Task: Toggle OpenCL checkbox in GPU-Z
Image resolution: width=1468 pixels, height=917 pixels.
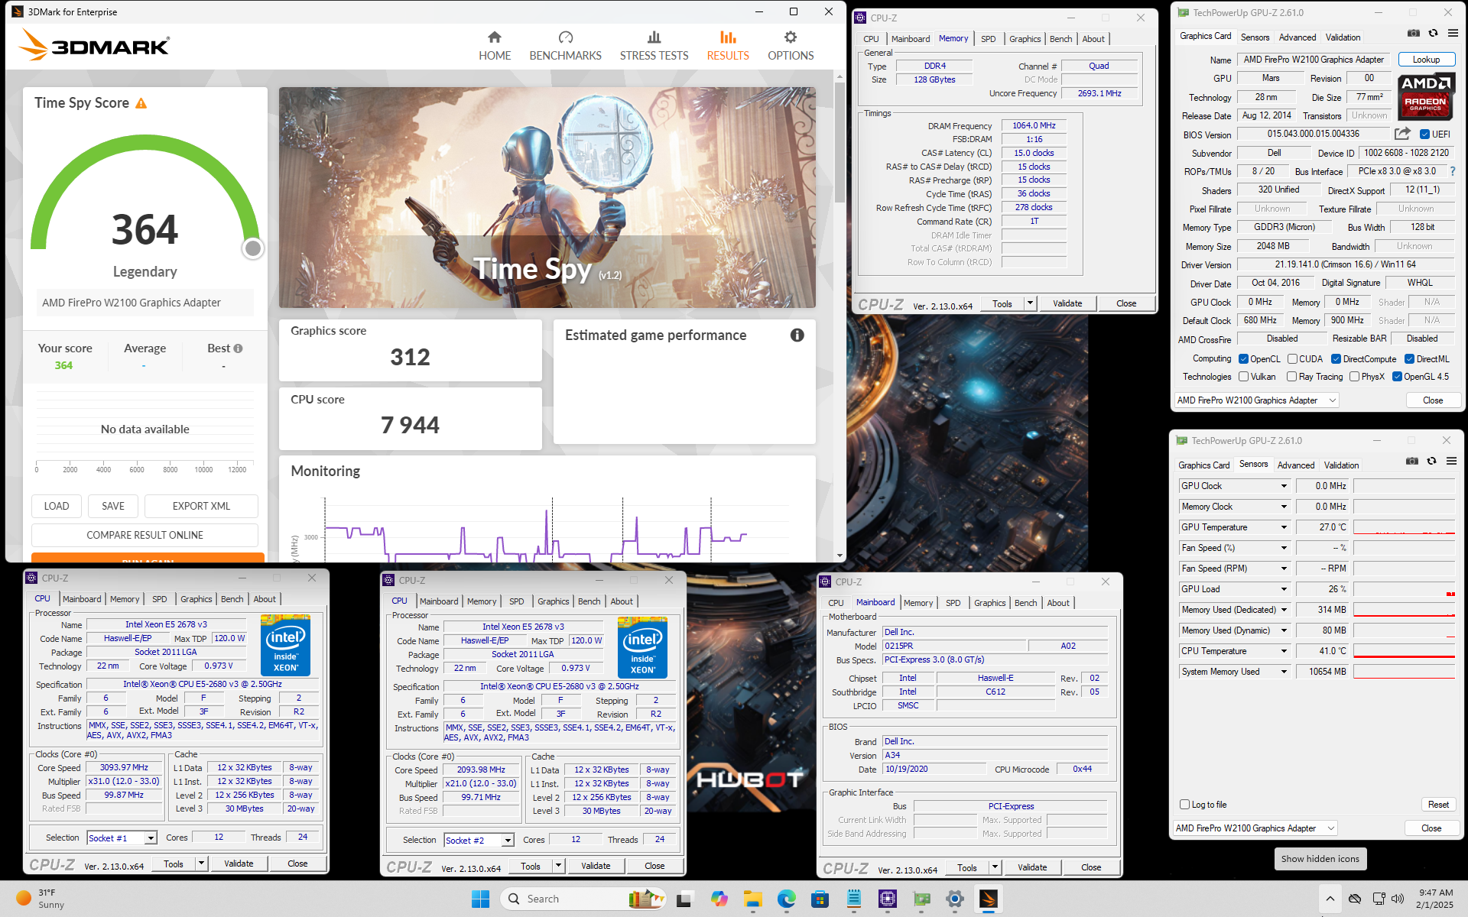Action: [1244, 359]
